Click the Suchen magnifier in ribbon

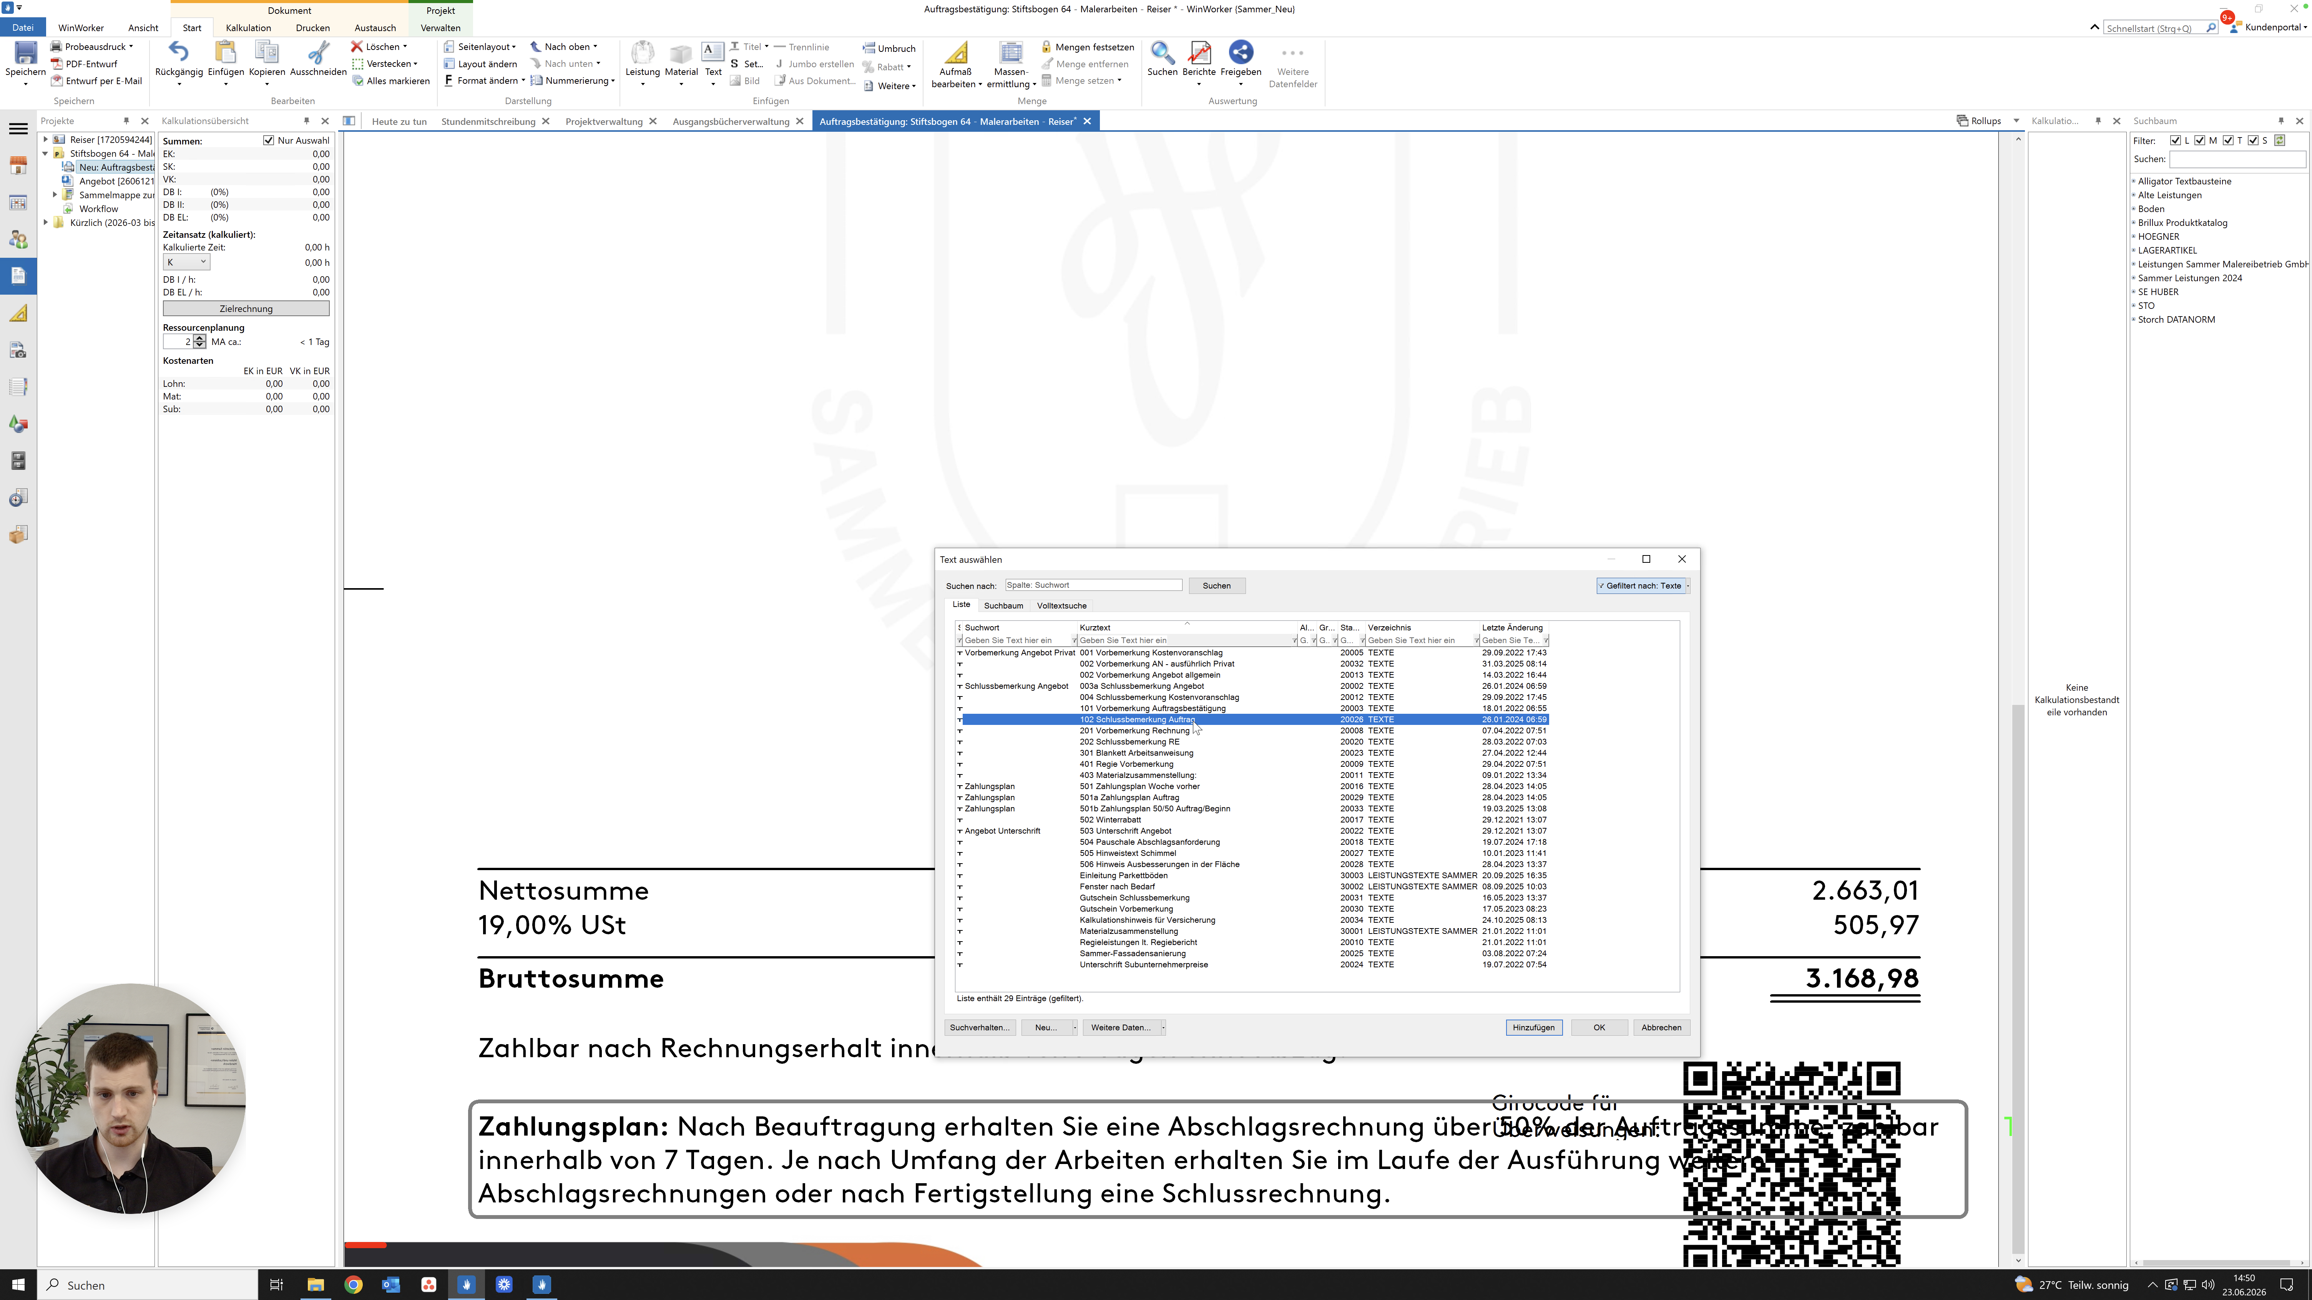tap(1162, 53)
